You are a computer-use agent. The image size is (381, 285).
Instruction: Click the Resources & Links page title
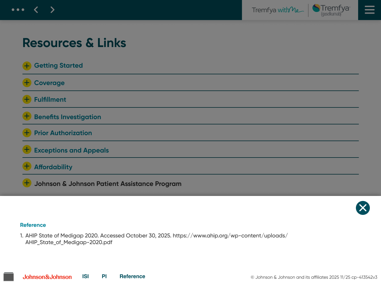[74, 43]
